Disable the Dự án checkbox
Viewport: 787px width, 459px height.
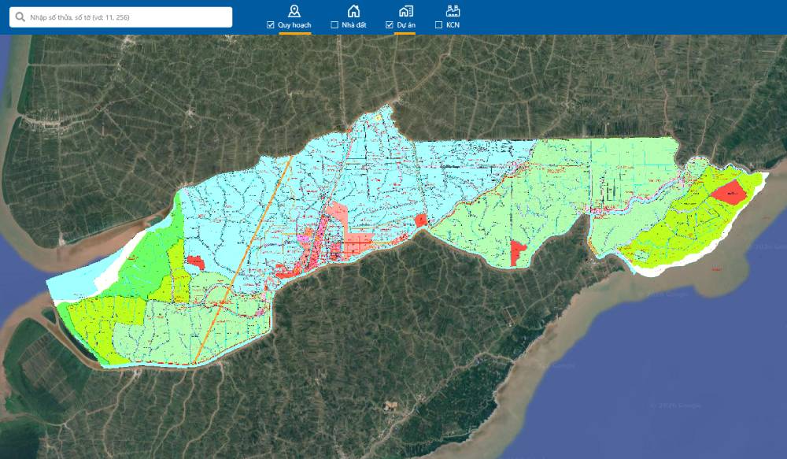pyautogui.click(x=390, y=25)
